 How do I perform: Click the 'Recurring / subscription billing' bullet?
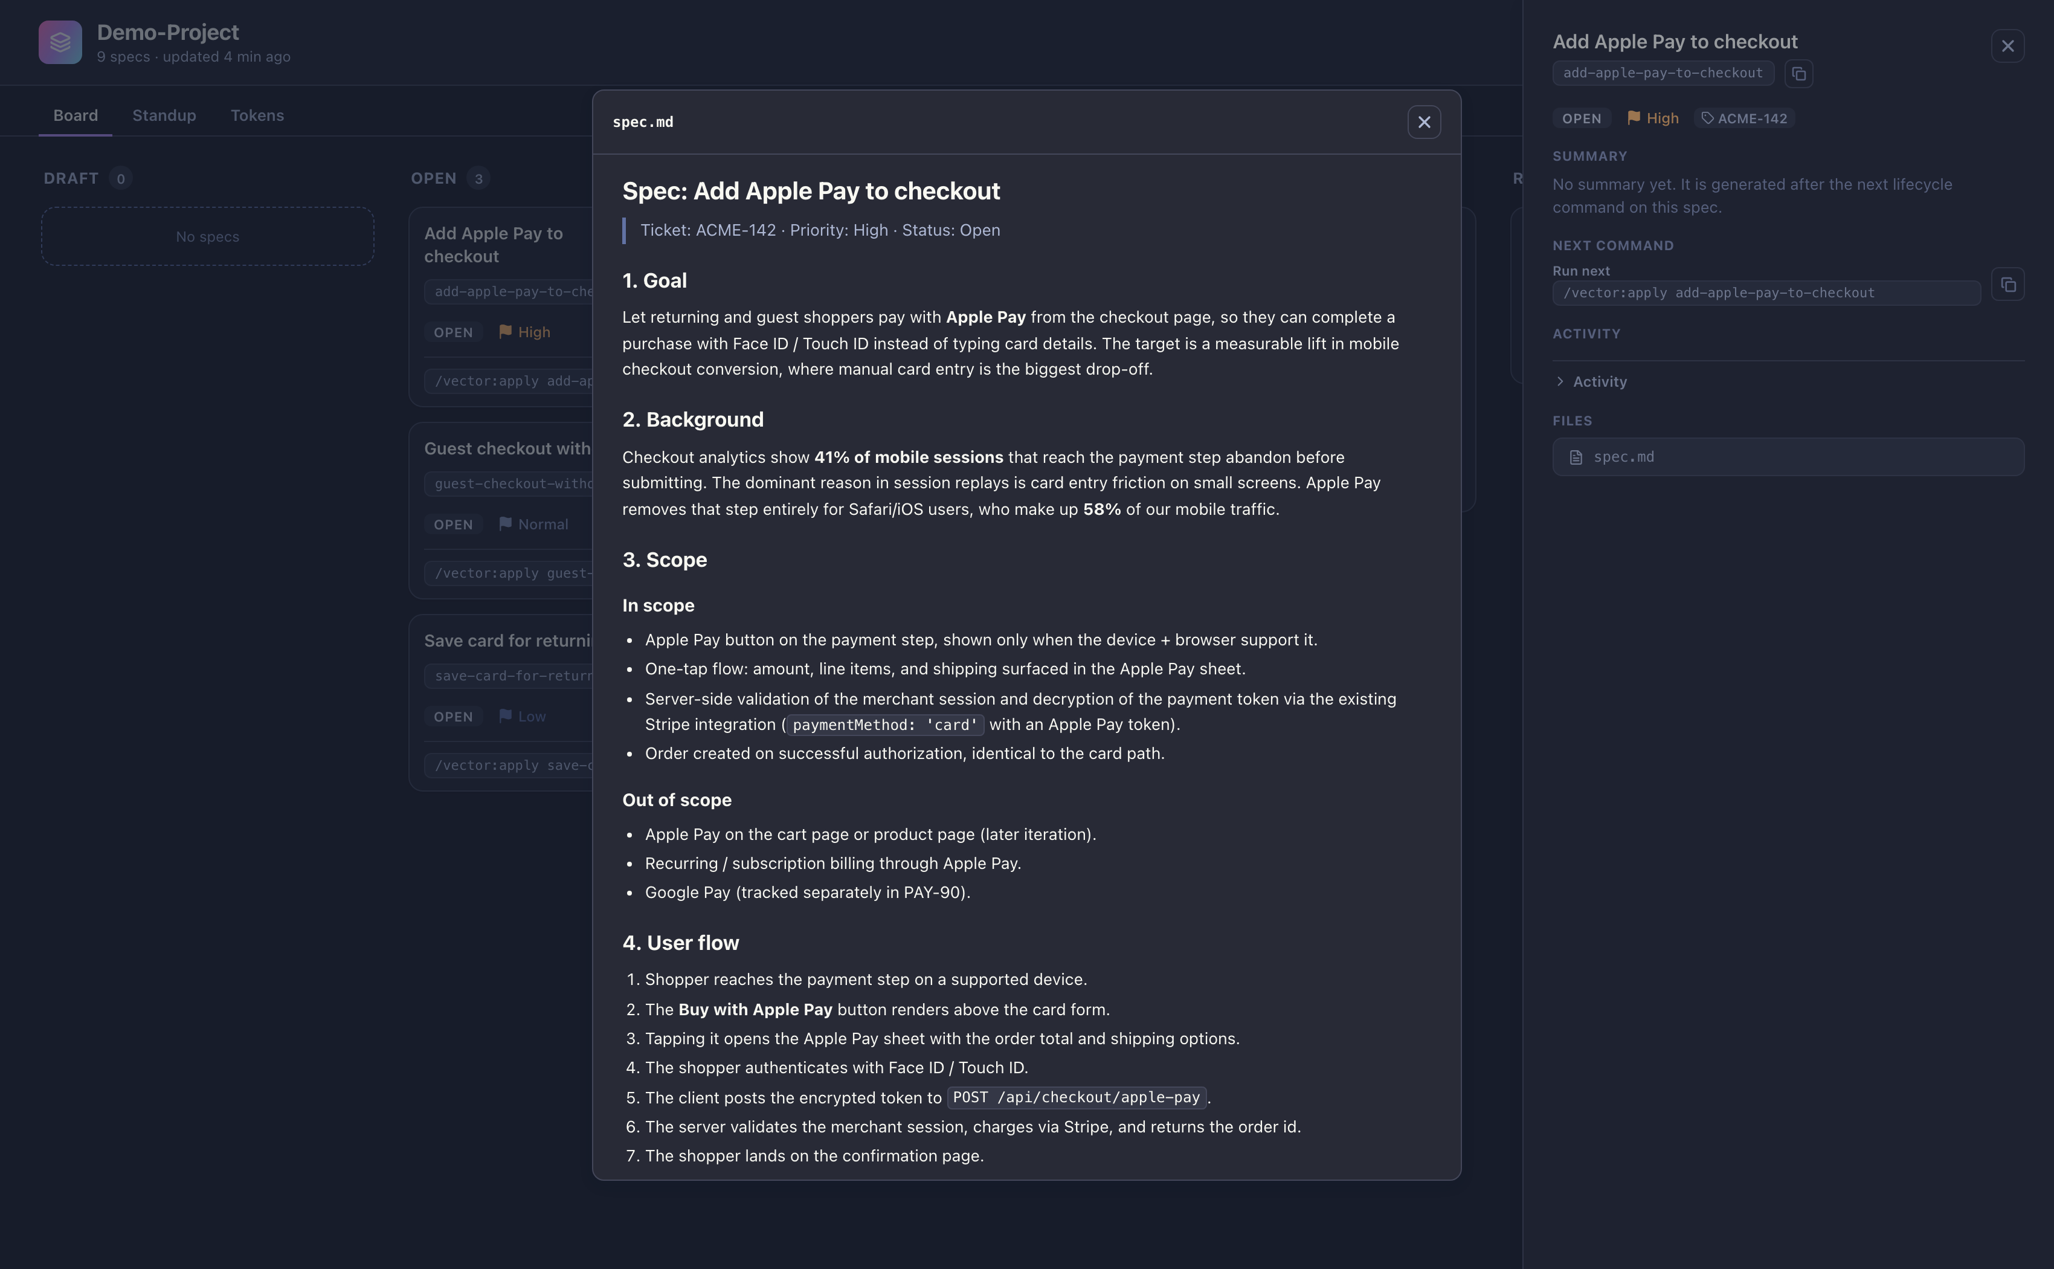tap(832, 864)
